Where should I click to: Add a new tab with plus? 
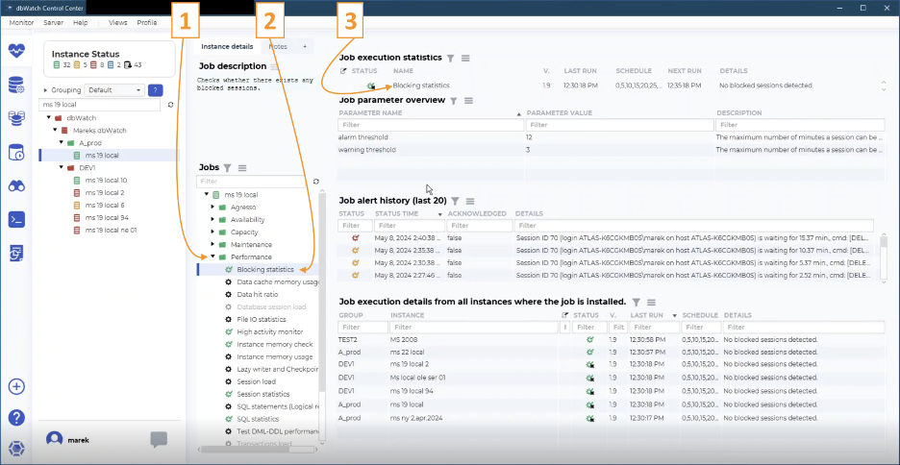click(305, 46)
